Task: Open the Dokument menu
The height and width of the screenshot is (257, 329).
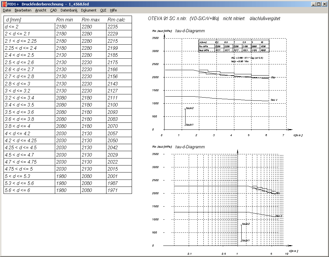Action: coord(89,10)
